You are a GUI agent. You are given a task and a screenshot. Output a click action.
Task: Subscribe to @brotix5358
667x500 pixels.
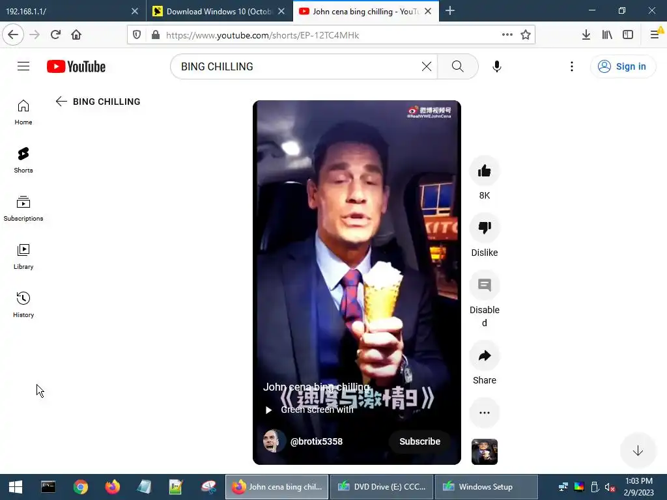click(419, 441)
